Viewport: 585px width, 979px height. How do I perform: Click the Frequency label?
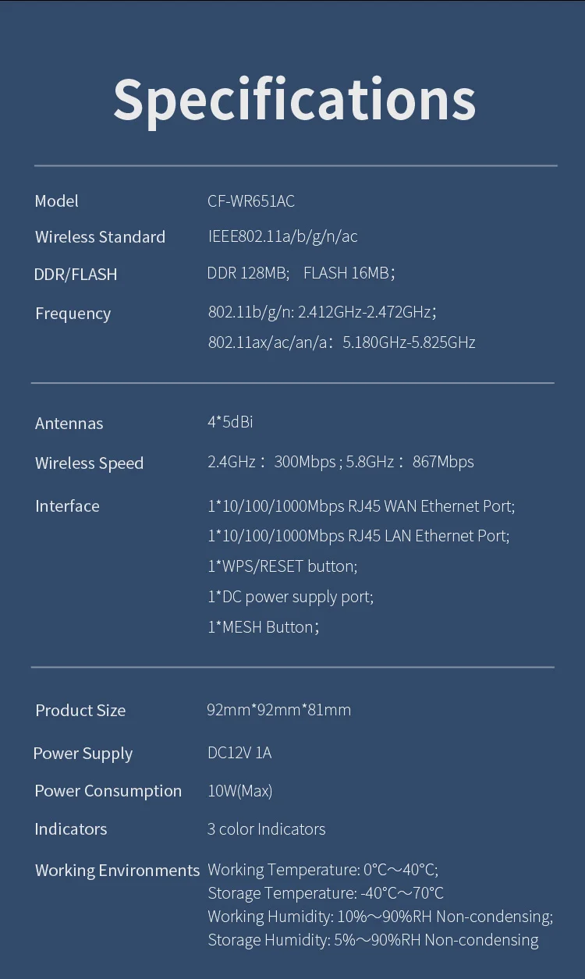(73, 314)
